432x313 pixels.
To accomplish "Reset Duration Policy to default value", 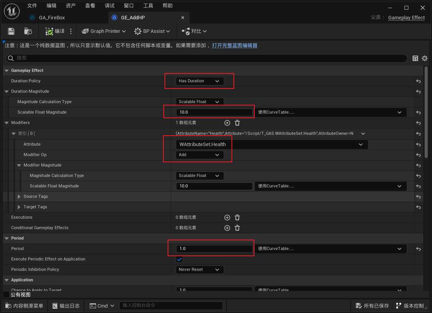I will coord(418,81).
